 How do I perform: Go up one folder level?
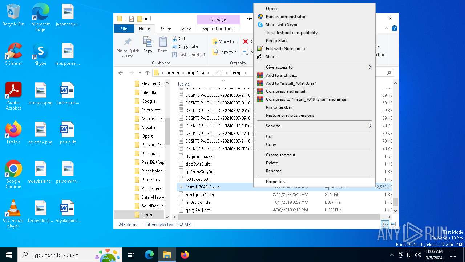pyautogui.click(x=147, y=73)
